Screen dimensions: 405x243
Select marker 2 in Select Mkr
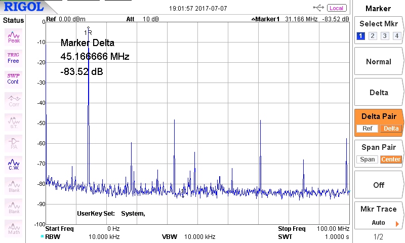point(373,36)
